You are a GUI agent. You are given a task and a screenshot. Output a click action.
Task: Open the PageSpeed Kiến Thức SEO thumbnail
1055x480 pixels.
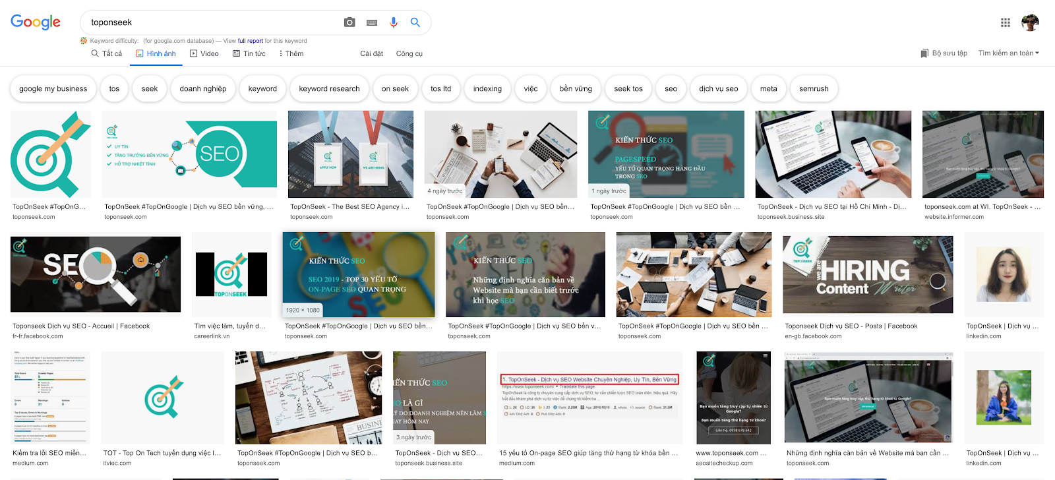(x=666, y=154)
